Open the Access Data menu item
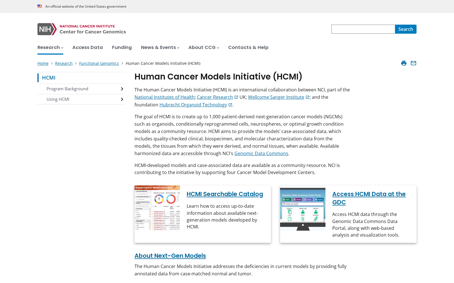This screenshot has height=283, width=454. click(x=88, y=48)
